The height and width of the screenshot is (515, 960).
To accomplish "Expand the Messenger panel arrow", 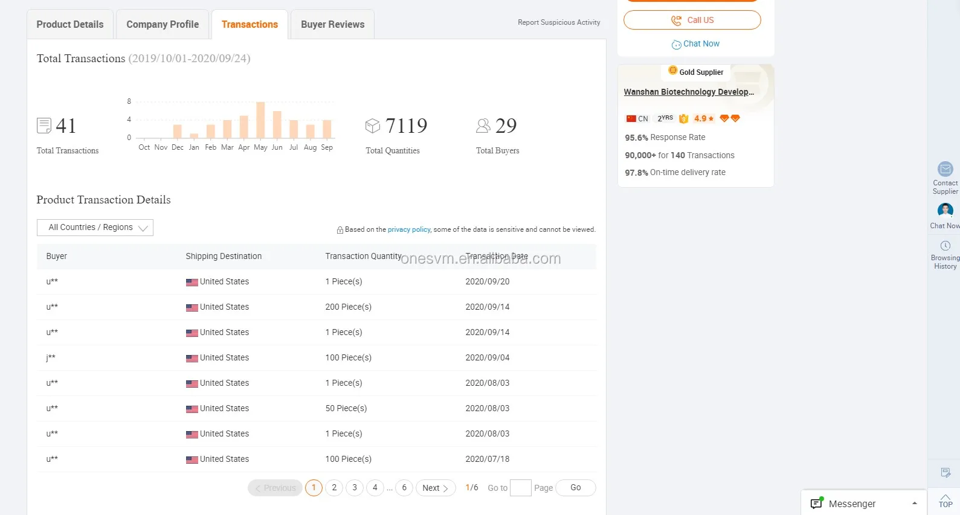I will (914, 504).
